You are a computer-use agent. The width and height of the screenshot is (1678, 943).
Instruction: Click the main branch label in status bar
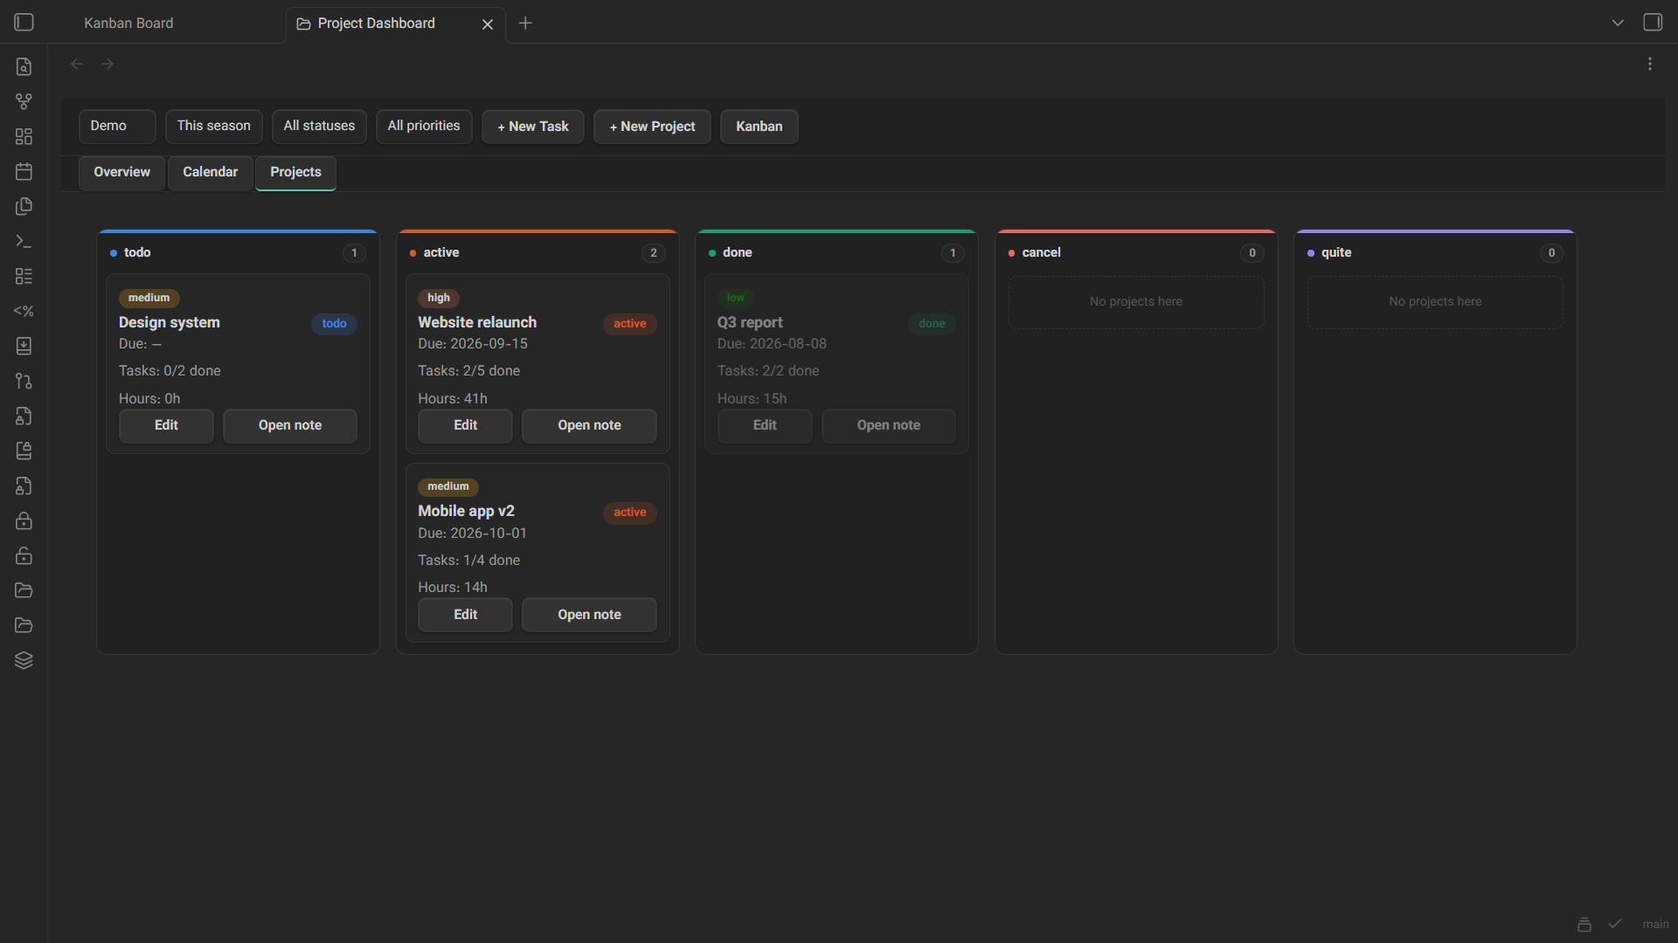coord(1655,924)
